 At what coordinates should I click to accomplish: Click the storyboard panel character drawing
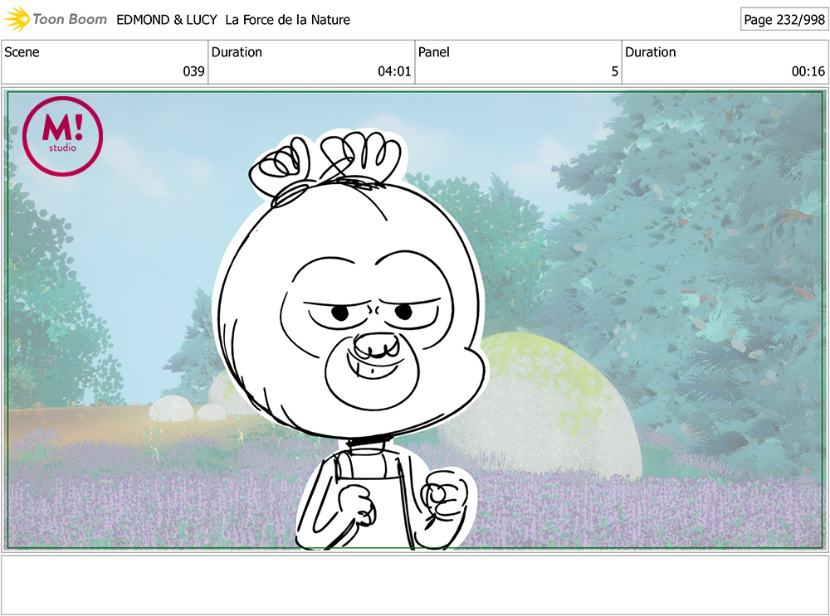pos(349,338)
